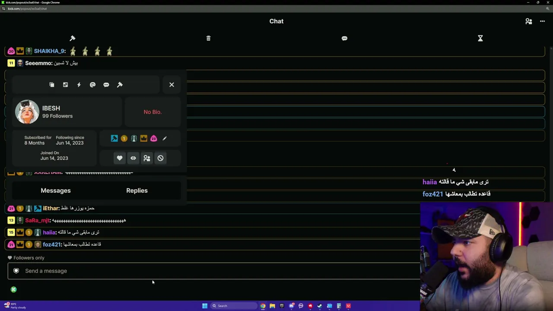This screenshot has width=553, height=311.
Task: Edit badges with the pencil icon
Action: (165, 138)
